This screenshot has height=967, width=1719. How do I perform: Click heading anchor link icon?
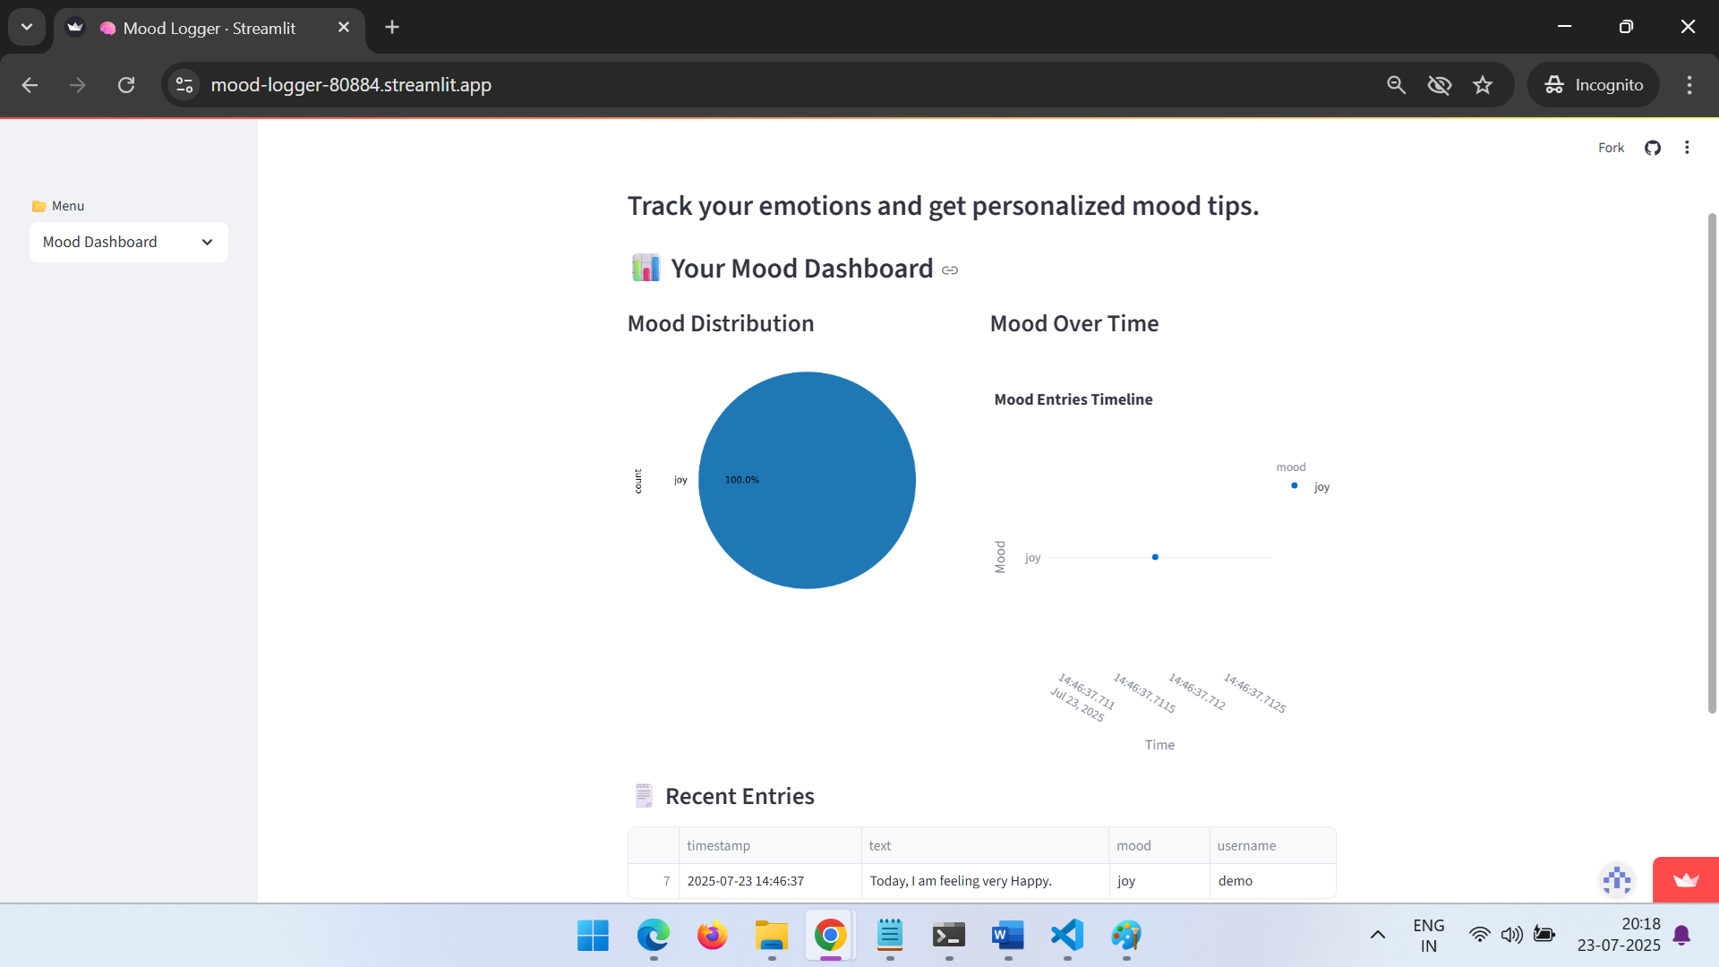pyautogui.click(x=950, y=270)
